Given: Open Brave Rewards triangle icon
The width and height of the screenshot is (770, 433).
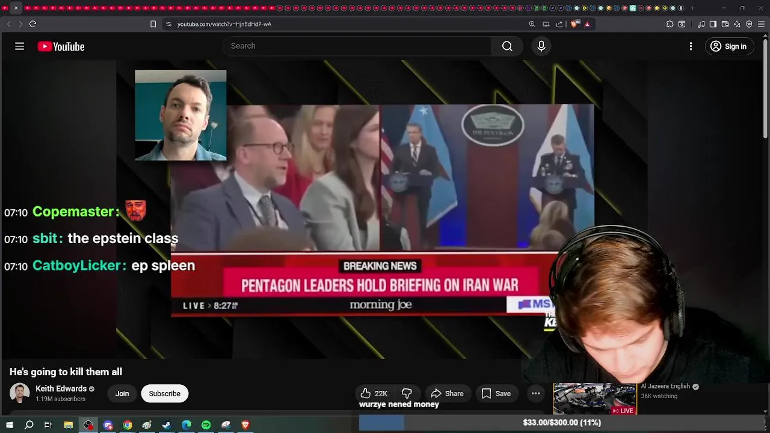Looking at the screenshot, I should point(587,24).
